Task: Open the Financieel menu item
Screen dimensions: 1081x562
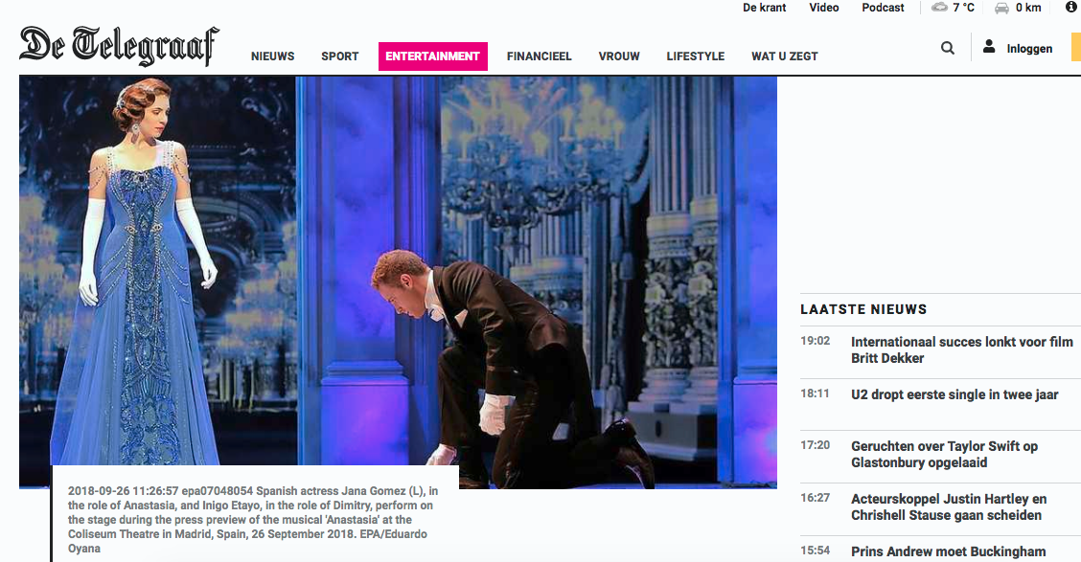Action: coord(540,56)
